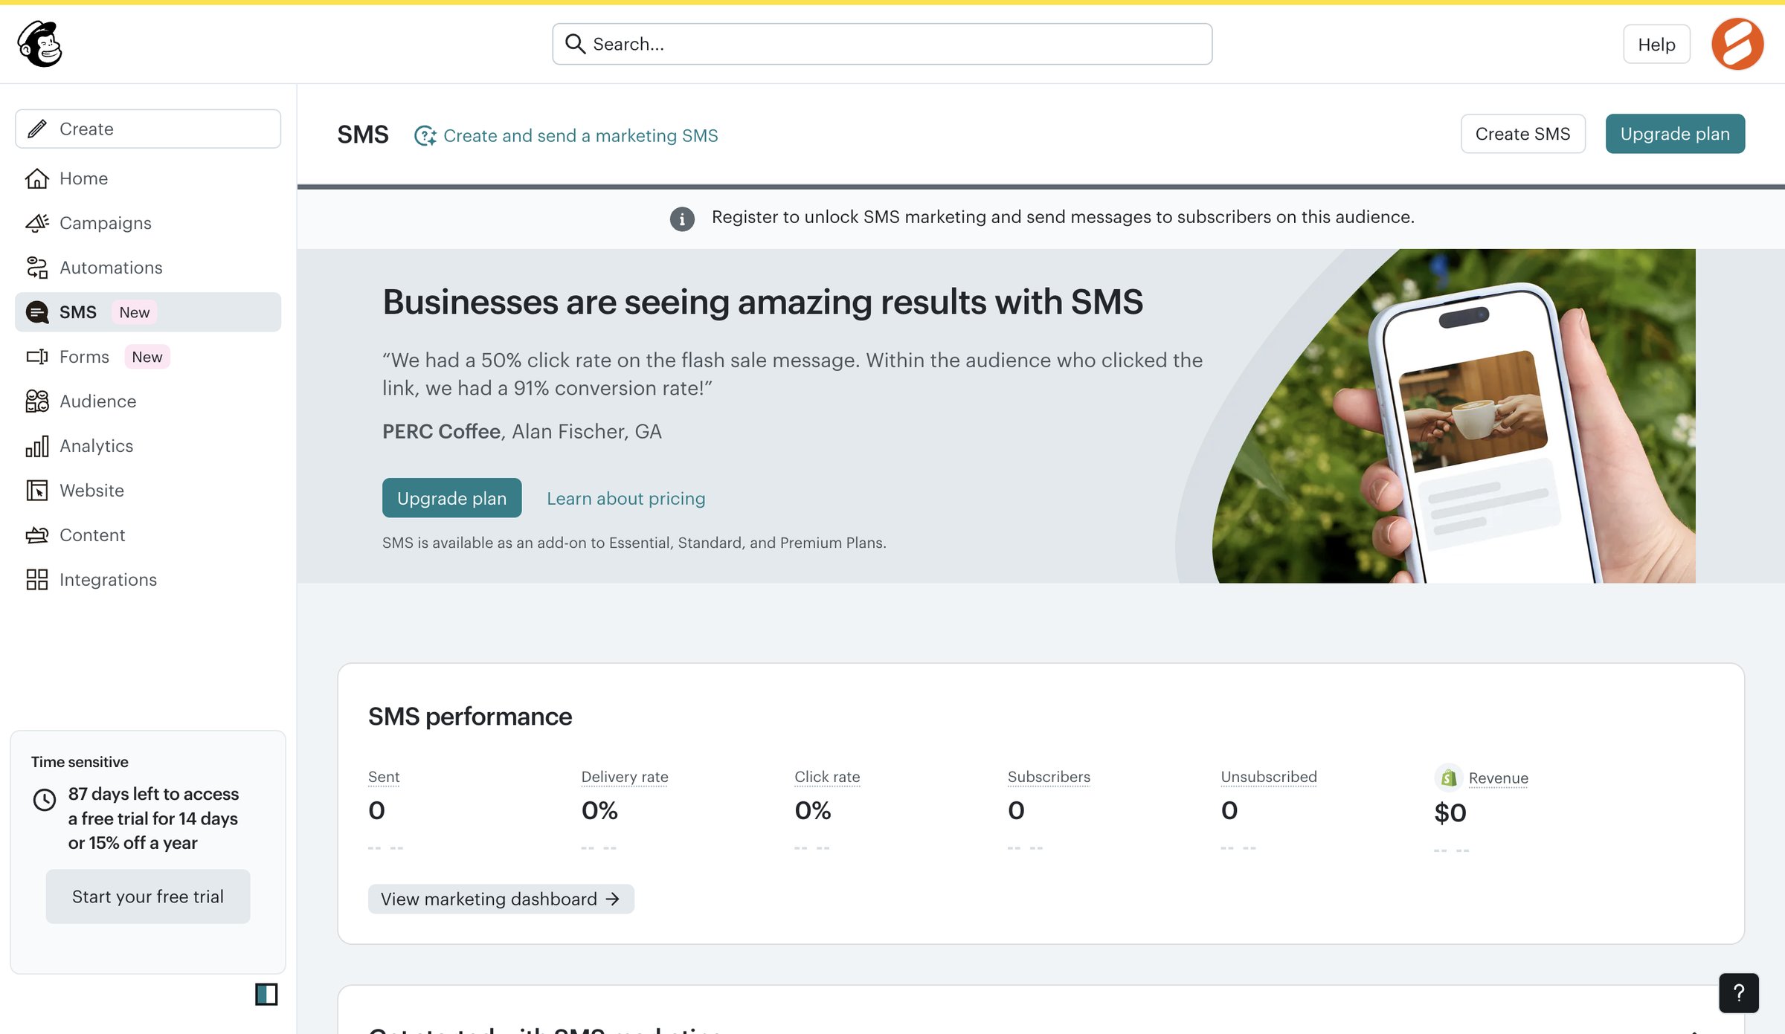Click the SMS performance heading
The image size is (1785, 1034).
coord(470,716)
